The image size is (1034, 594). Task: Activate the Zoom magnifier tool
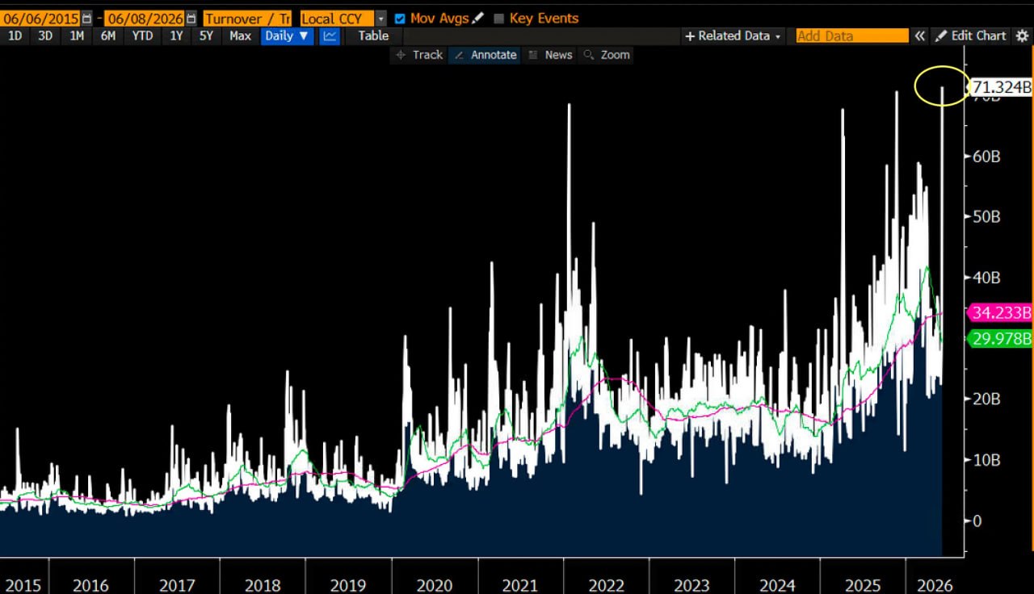point(607,55)
